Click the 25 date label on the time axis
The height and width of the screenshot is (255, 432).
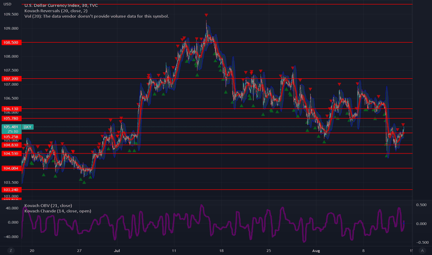[x=269, y=250]
